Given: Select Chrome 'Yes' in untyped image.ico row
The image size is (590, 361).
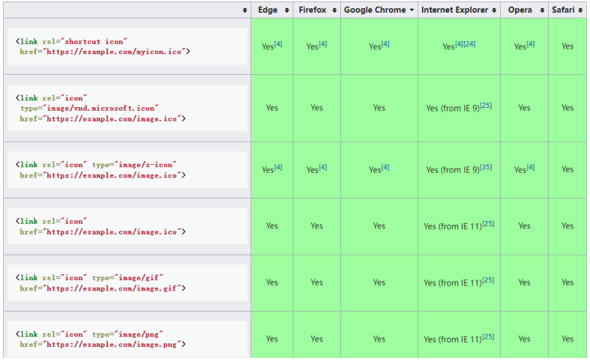Looking at the screenshot, I should coord(379,226).
